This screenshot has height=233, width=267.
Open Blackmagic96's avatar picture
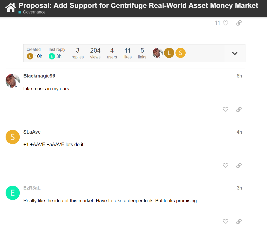(12, 81)
